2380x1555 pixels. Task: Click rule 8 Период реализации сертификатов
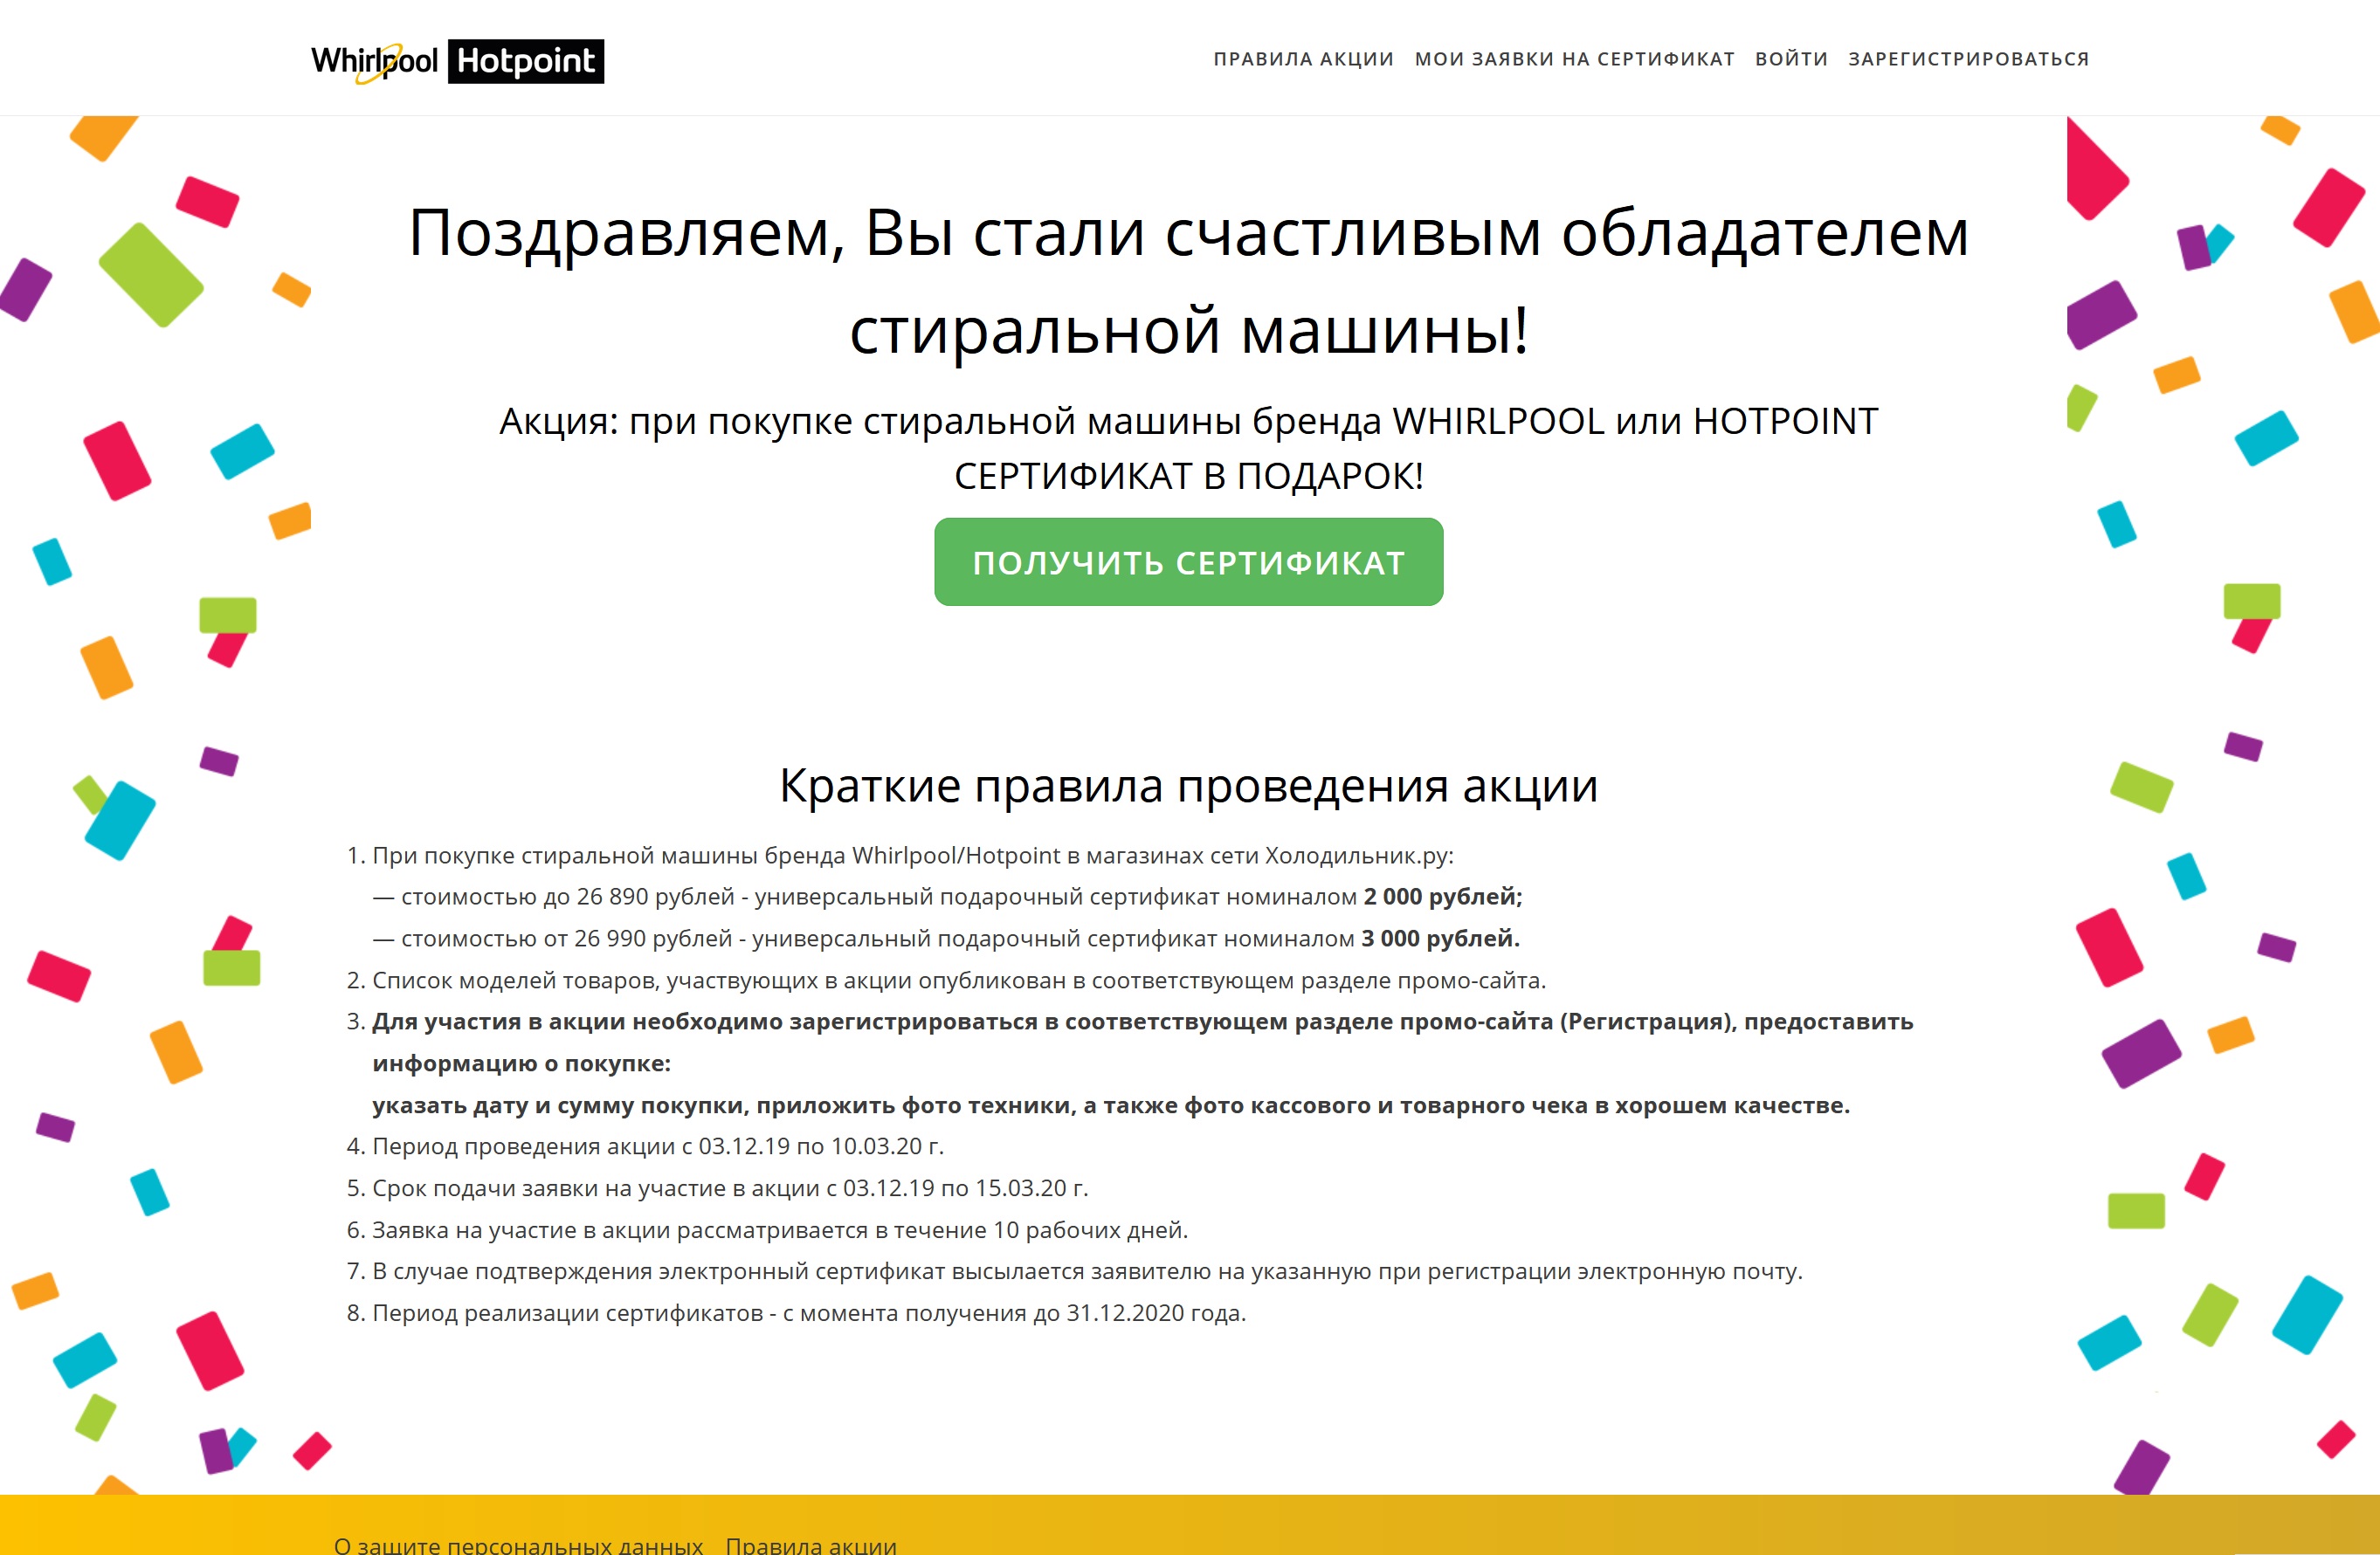(809, 1313)
